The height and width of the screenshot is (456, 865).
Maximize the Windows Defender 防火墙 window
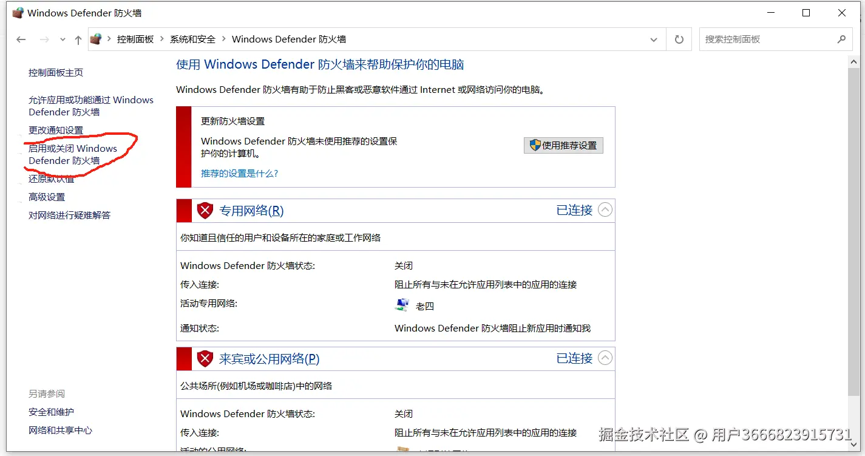tap(806, 13)
